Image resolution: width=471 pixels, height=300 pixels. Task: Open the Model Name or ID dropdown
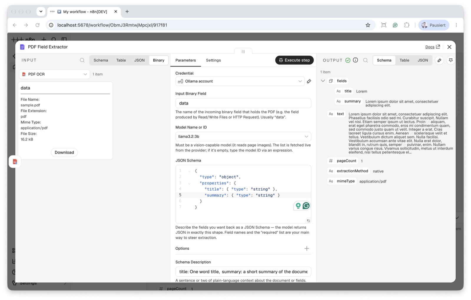243,136
